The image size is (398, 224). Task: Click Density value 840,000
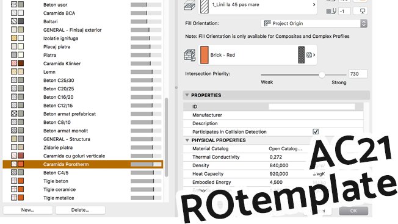pyautogui.click(x=279, y=165)
